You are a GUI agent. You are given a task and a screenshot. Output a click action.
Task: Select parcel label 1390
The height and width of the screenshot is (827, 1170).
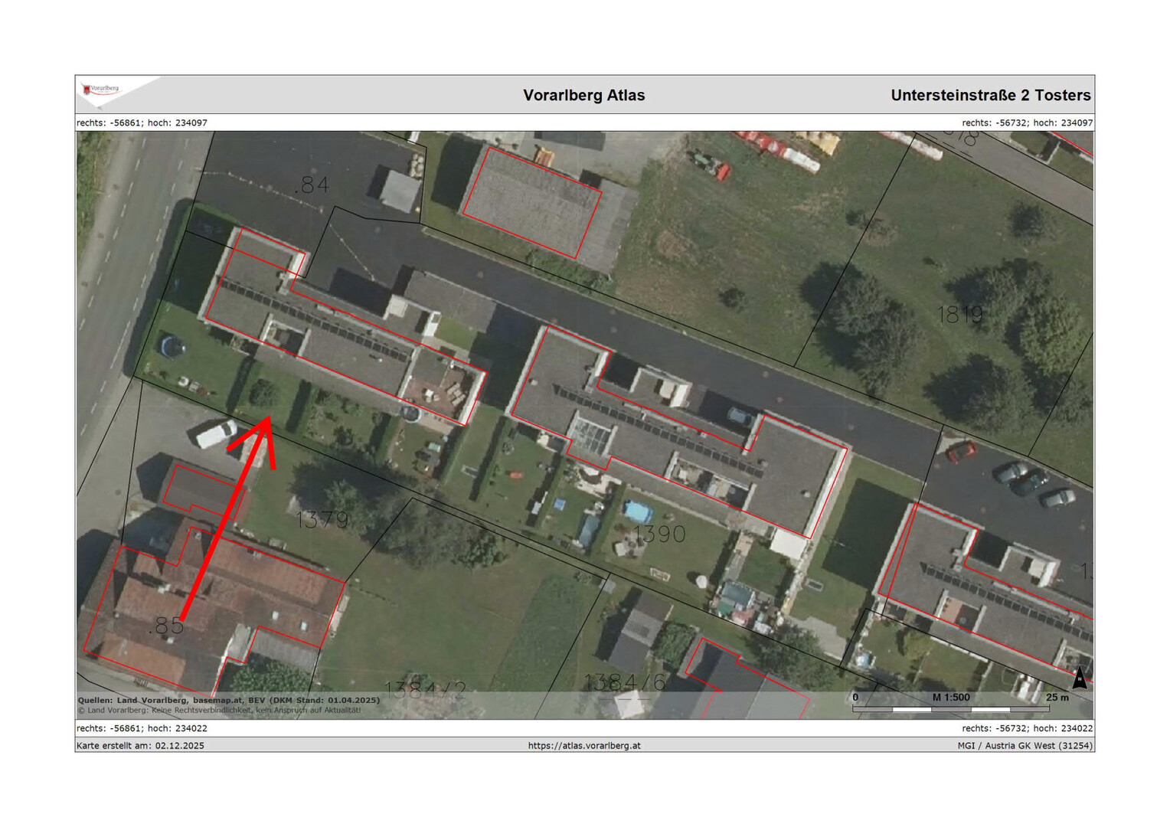[x=659, y=534]
